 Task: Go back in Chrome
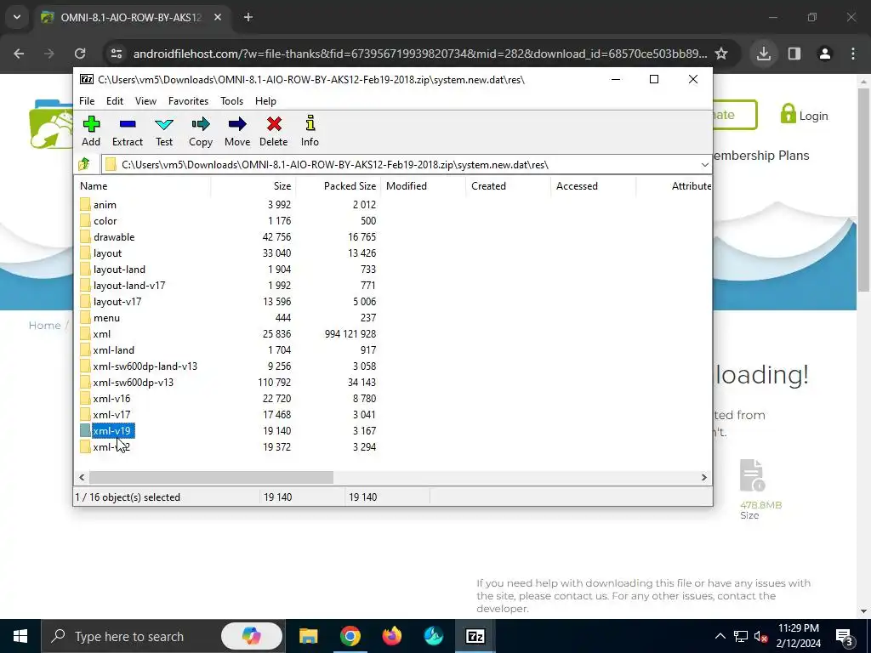tap(19, 54)
